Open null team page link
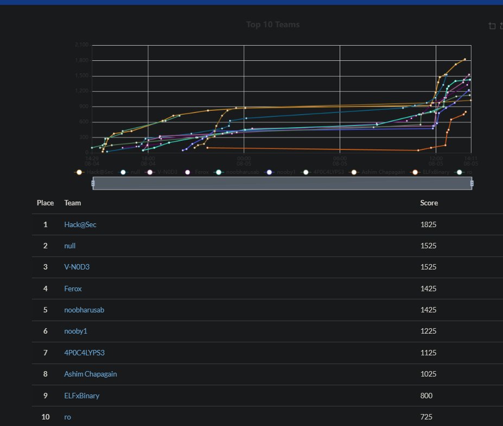 [x=69, y=246]
